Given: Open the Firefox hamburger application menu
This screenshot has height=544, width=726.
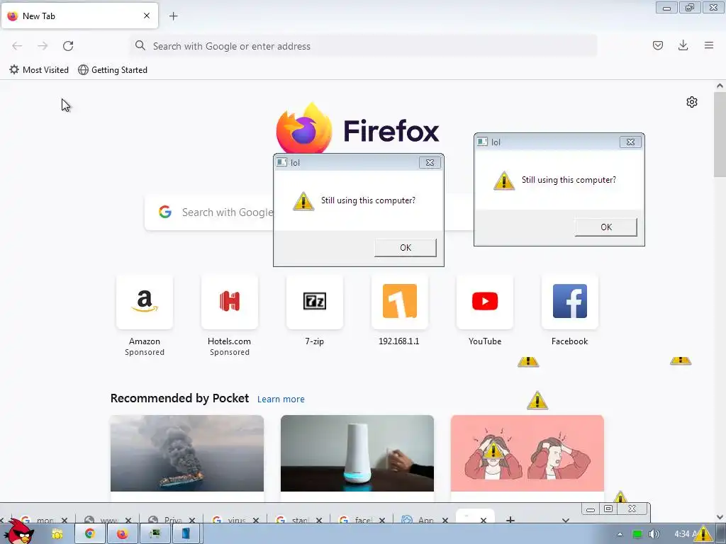Looking at the screenshot, I should [x=709, y=45].
